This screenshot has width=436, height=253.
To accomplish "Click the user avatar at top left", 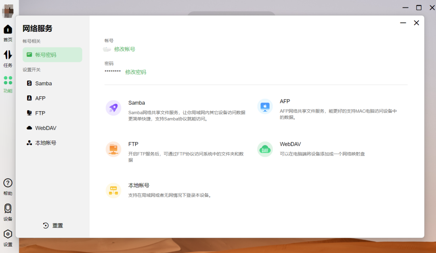I will click(x=8, y=11).
